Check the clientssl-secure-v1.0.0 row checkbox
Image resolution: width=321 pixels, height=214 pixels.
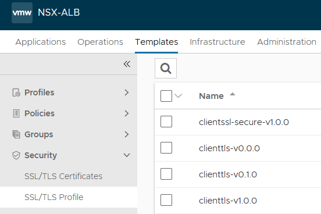[166, 122]
